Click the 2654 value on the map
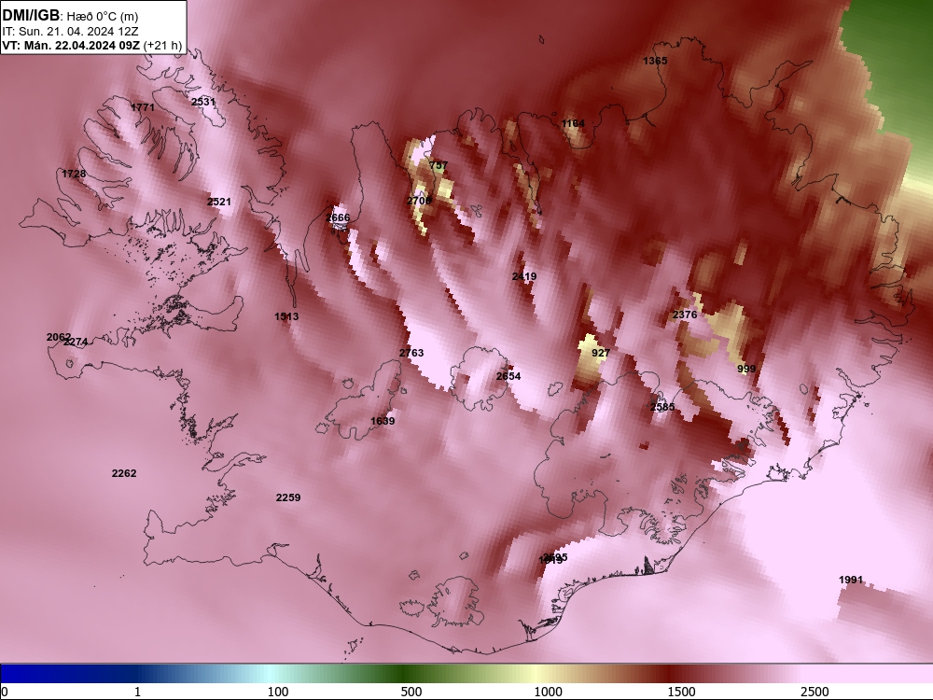Screen dimensions: 933x700 [508, 376]
